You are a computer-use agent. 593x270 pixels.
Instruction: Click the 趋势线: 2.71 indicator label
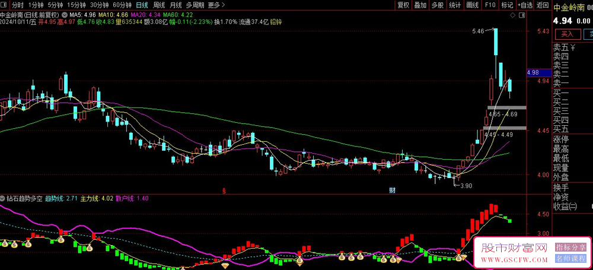coord(61,198)
